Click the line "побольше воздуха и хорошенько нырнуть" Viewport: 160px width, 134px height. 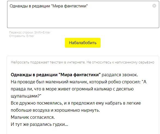(55, 110)
